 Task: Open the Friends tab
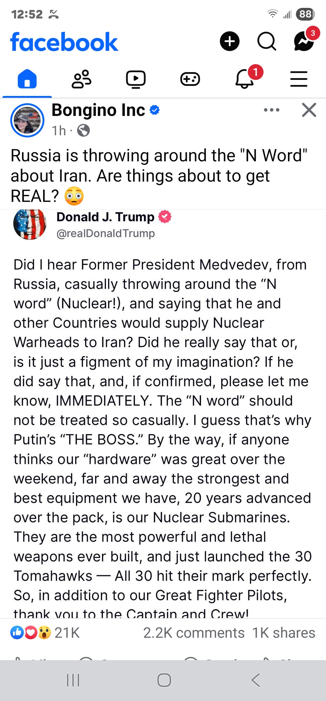[x=81, y=79]
